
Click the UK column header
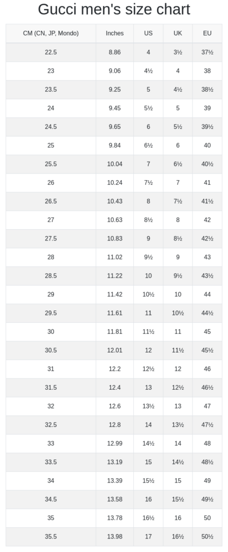(178, 33)
